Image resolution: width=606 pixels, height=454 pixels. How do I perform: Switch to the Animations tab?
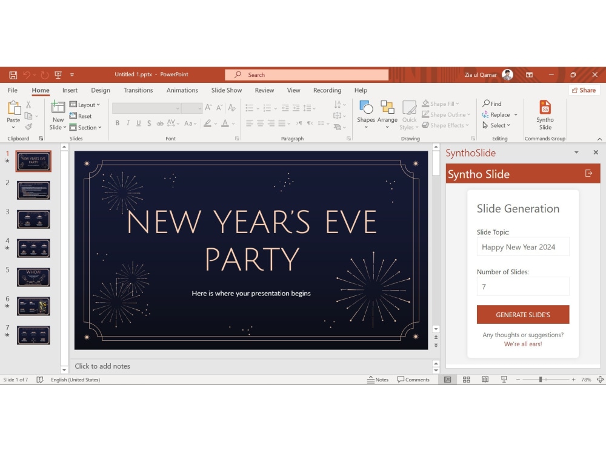coord(182,90)
